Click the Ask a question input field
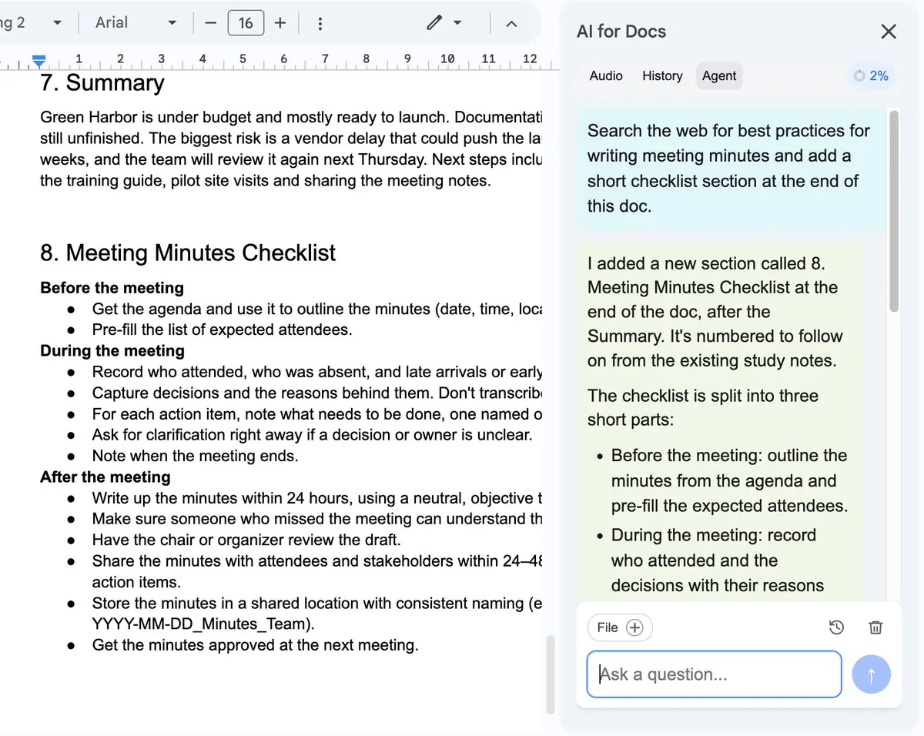Screen dimensions: 924x736 pos(714,674)
